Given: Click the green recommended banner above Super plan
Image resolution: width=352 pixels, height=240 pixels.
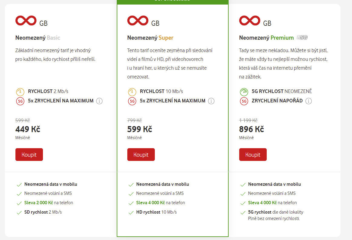Looking at the screenshot, I should click(x=173, y=2).
